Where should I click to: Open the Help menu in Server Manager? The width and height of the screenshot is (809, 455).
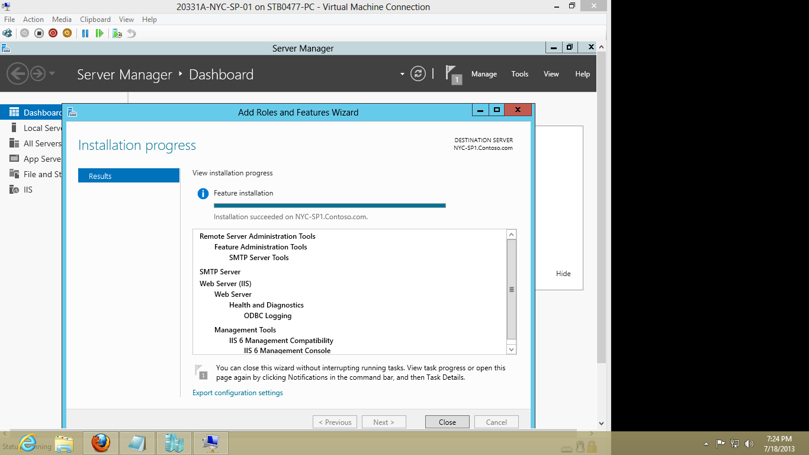click(x=583, y=74)
